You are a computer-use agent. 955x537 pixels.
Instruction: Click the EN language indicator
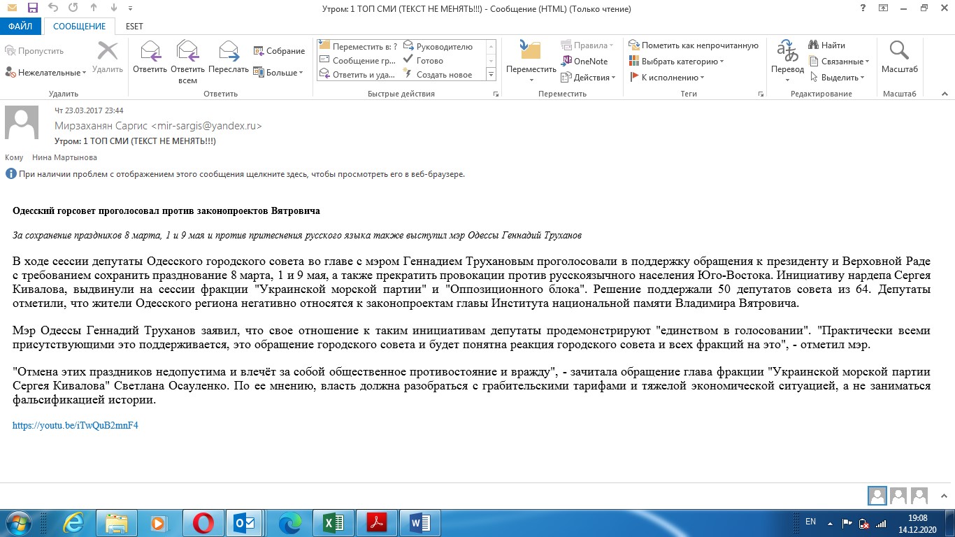(810, 522)
